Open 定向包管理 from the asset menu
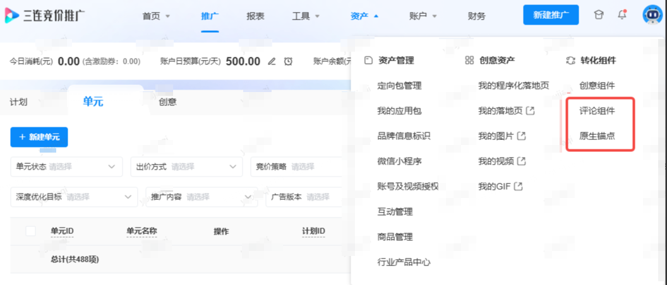 click(x=399, y=86)
